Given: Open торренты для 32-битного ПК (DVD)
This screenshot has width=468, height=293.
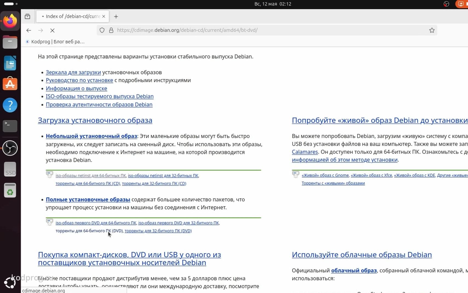Looking at the screenshot, I should pyautogui.click(x=158, y=231).
